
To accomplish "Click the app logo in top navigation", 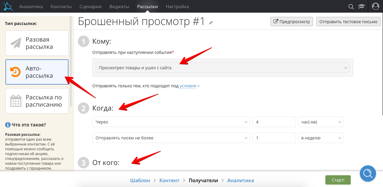I will click(x=8, y=6).
